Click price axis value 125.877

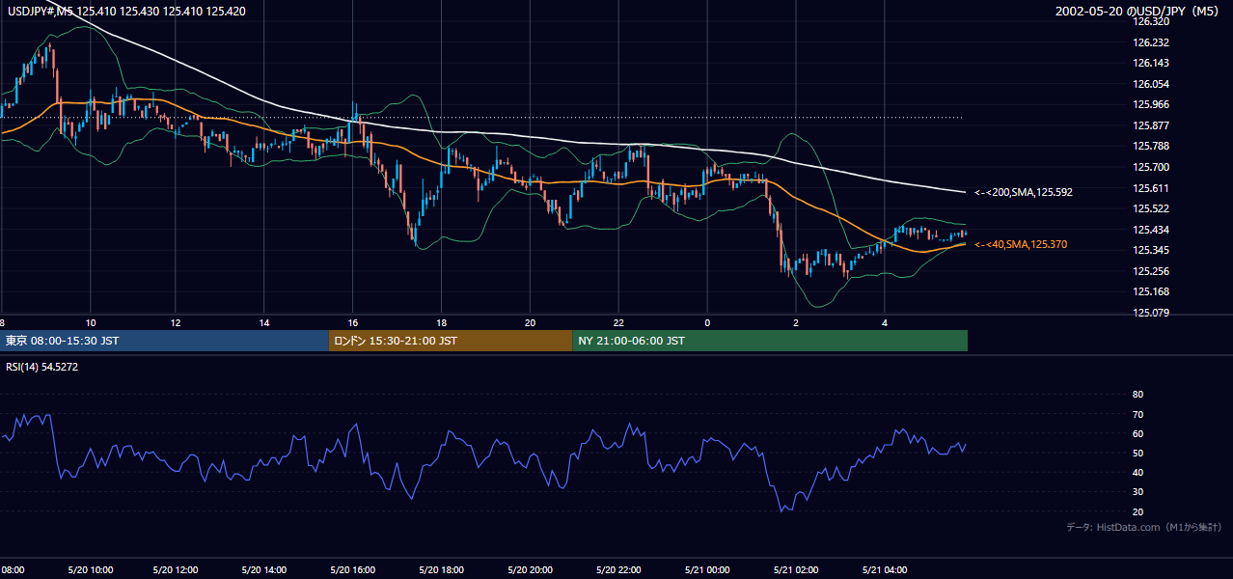(1152, 126)
